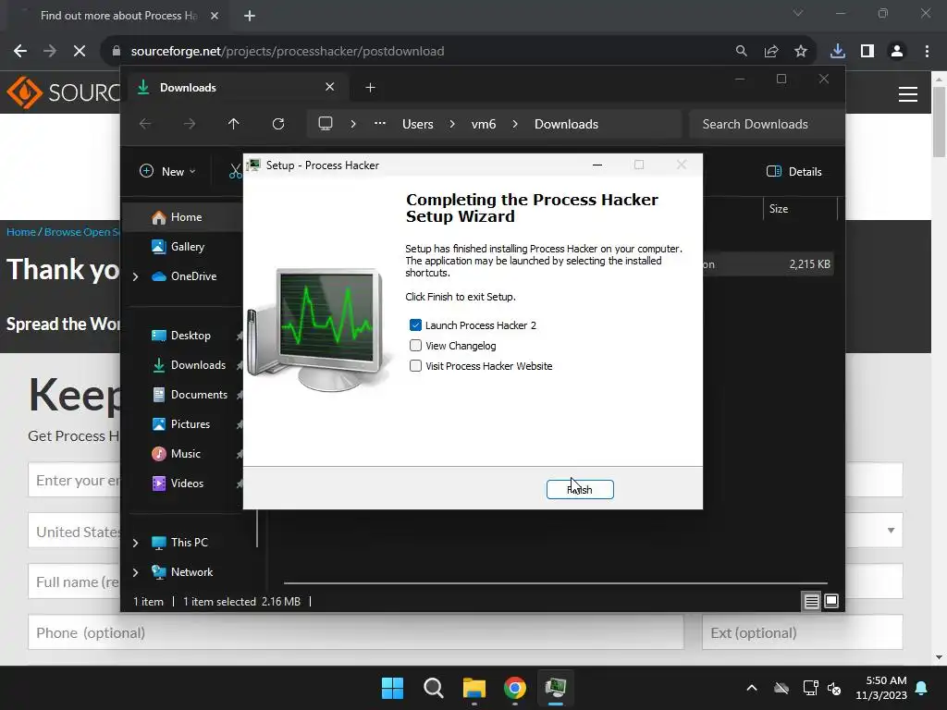Image resolution: width=947 pixels, height=710 pixels.
Task: Open taskbar Search icon
Action: pos(434,688)
